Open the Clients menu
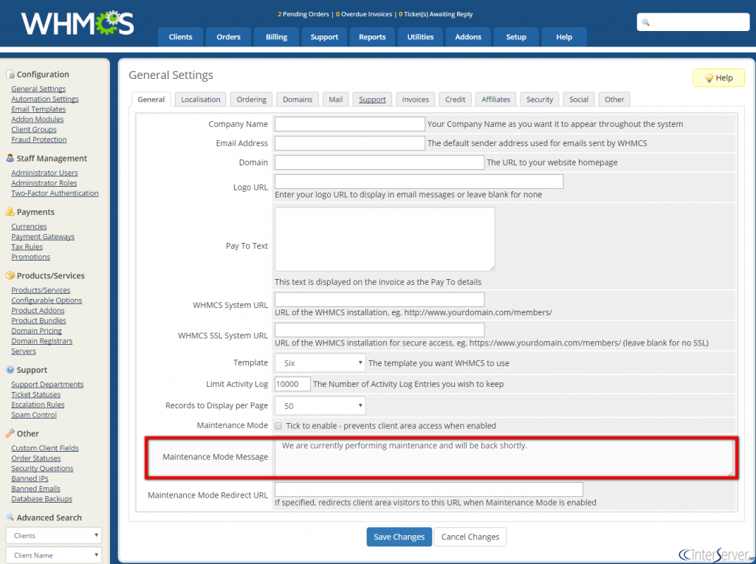This screenshot has height=564, width=756. (x=181, y=37)
